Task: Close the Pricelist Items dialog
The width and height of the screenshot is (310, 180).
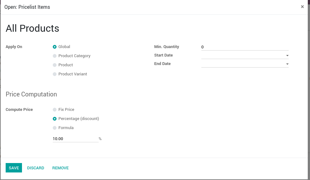Action: [x=302, y=7]
